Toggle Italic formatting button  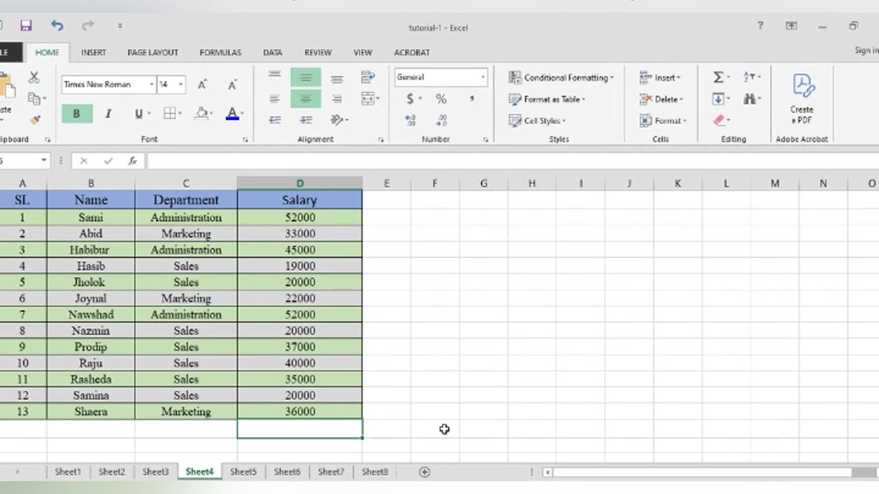[108, 114]
